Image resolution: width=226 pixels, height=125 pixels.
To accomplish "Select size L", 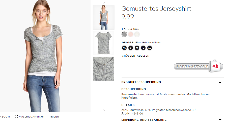I will point(143,48).
